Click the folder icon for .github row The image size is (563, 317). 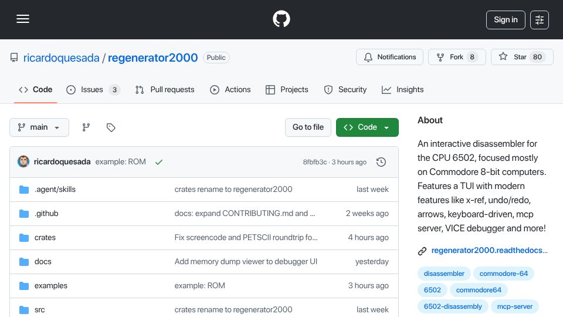24,214
